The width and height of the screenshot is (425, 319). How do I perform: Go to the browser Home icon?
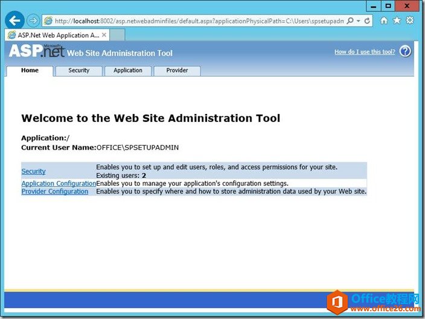(384, 21)
